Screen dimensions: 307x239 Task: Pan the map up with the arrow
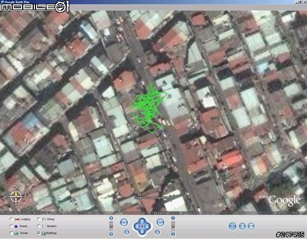[142, 221]
